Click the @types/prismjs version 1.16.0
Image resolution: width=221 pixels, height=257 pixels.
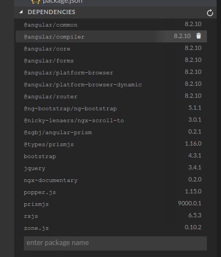[x=193, y=143]
